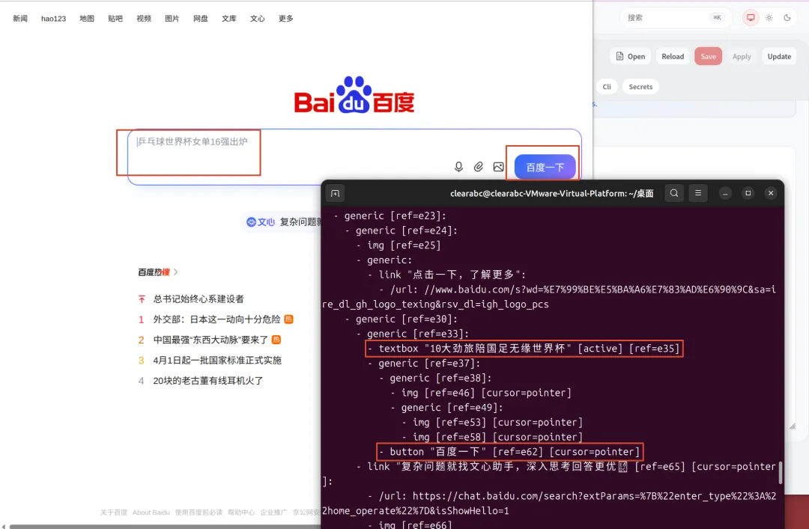Click the 百度热搜 heading
809x529 pixels.
tap(154, 272)
